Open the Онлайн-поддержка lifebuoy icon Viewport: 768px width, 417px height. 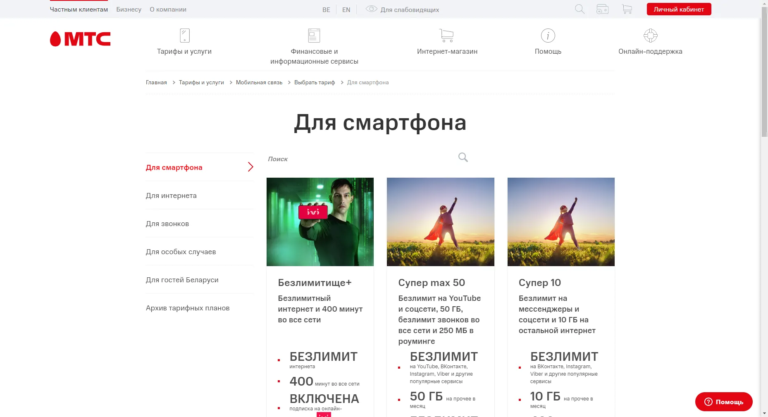651,36
